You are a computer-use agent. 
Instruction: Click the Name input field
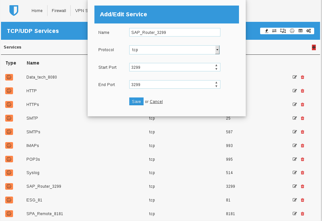(x=175, y=32)
